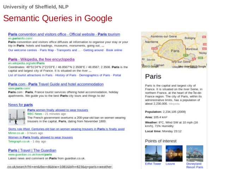Click the en.parisinfo.com URL

[x=20, y=38]
